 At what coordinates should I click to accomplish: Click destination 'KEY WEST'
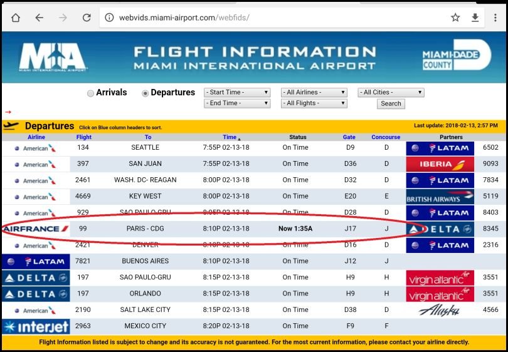[x=145, y=196]
